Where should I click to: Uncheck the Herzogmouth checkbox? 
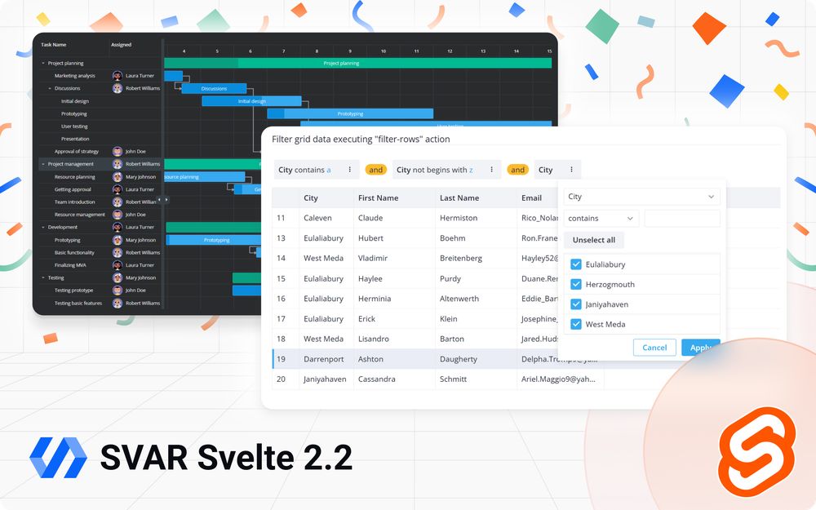(575, 284)
